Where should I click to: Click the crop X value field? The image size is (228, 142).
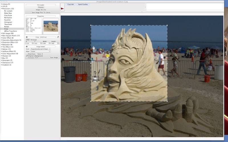[x=29, y=43]
